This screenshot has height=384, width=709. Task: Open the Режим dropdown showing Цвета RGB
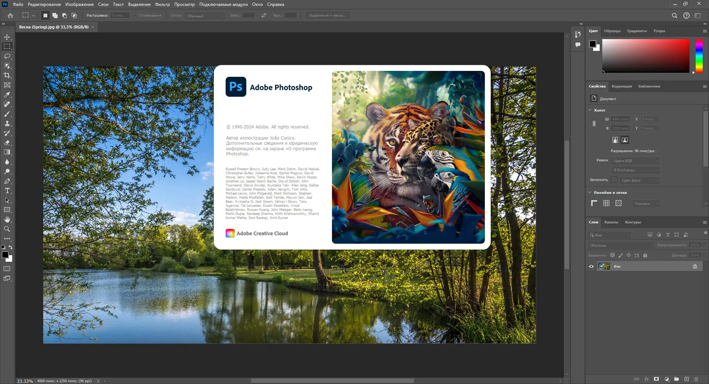635,161
